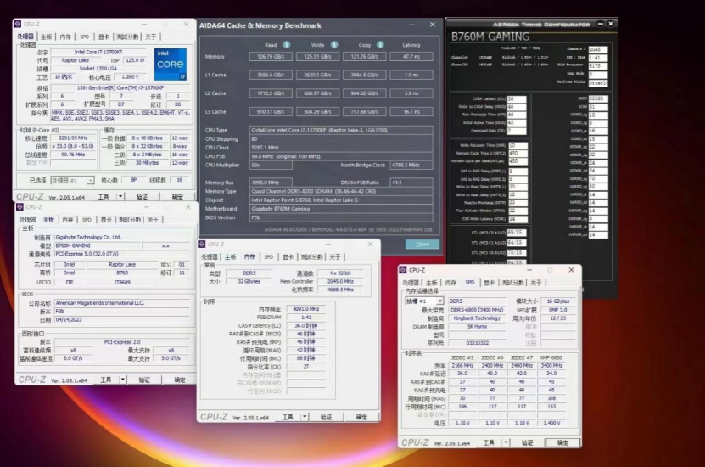Image resolution: width=705 pixels, height=467 pixels.
Task: Click the info icon next to Copy in AIDA64
Action: click(x=380, y=44)
